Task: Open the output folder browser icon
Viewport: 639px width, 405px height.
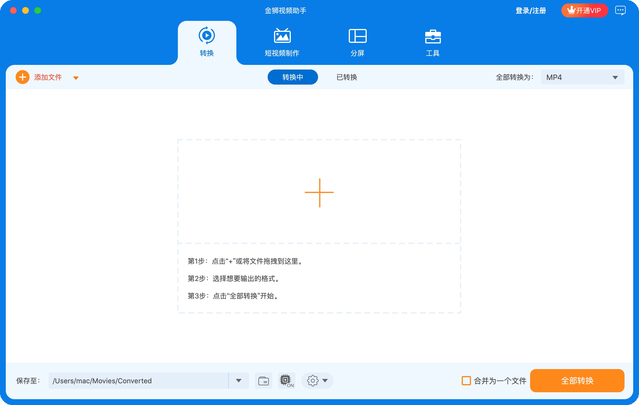Action: [x=263, y=381]
